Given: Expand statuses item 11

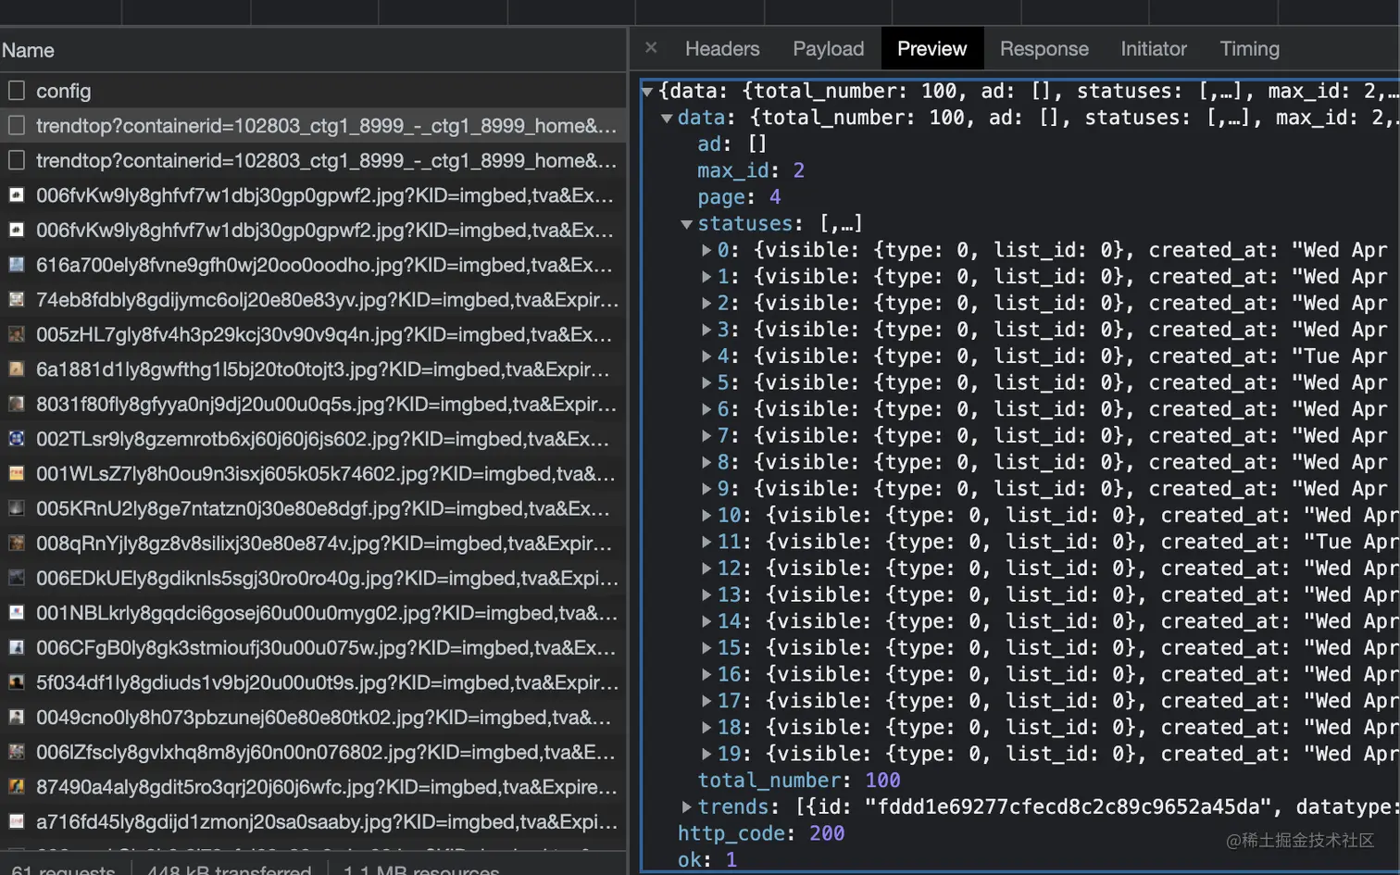Looking at the screenshot, I should point(706,542).
